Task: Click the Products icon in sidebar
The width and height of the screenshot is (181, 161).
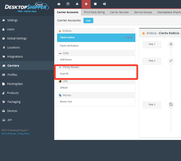Action: coord(3,93)
